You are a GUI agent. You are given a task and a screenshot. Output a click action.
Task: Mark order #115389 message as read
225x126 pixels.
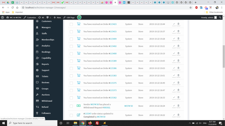click(174, 61)
